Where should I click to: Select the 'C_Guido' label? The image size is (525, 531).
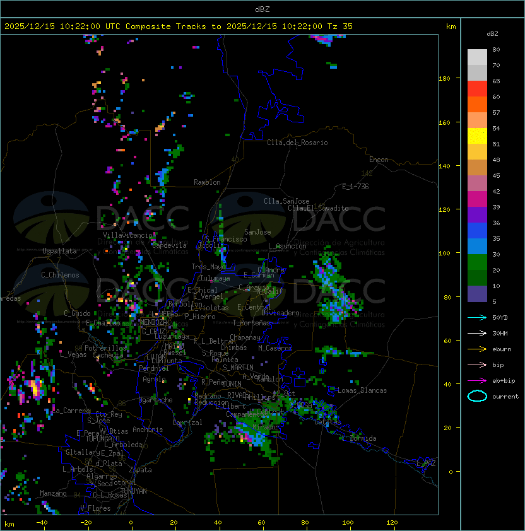[77, 313]
